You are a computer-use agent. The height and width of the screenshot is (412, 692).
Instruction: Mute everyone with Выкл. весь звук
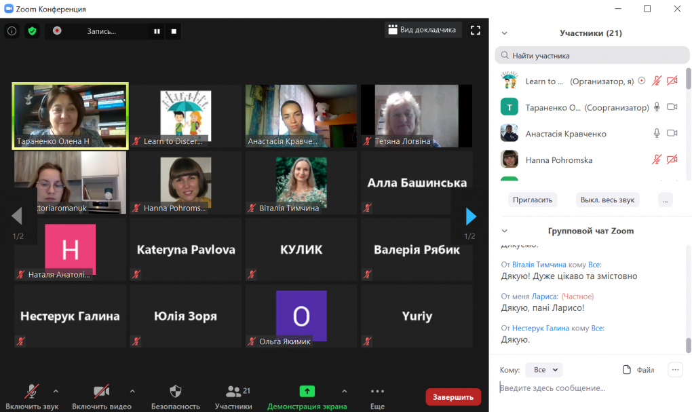[x=607, y=200]
